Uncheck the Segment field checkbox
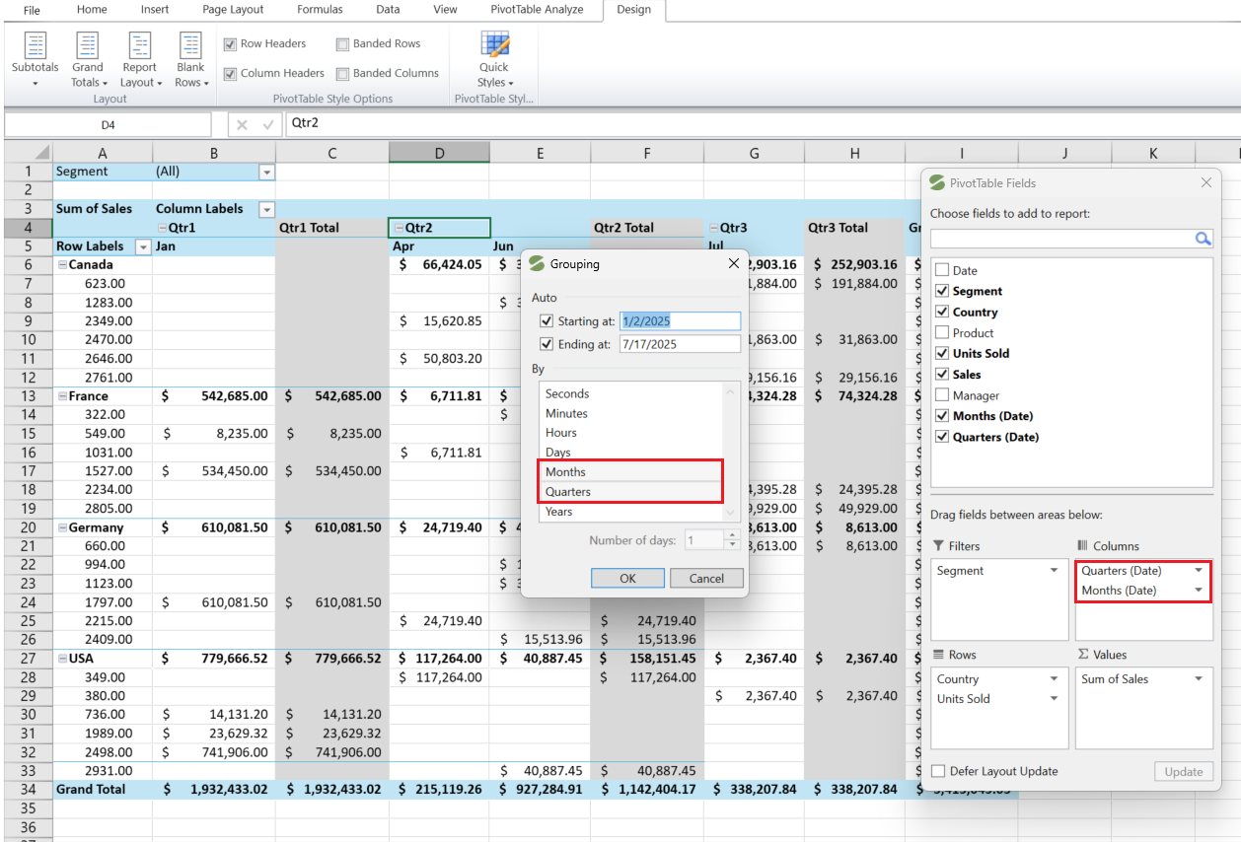This screenshot has height=842, width=1241. pos(942,291)
